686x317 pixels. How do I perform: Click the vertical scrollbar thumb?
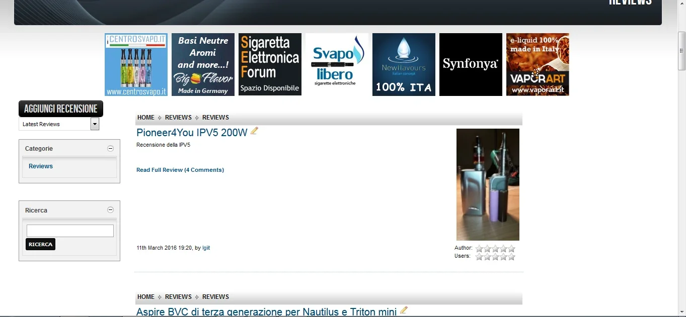[681, 51]
